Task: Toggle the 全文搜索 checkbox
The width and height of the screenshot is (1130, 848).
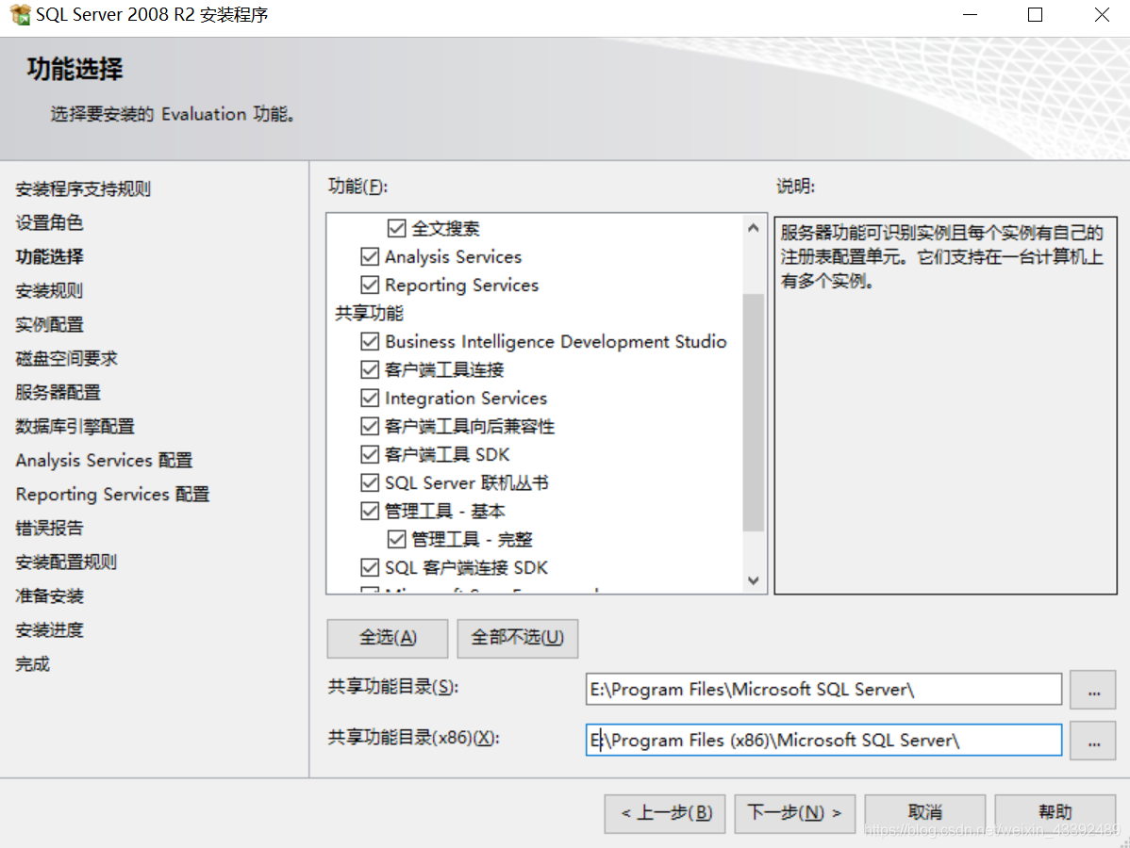Action: (396, 228)
